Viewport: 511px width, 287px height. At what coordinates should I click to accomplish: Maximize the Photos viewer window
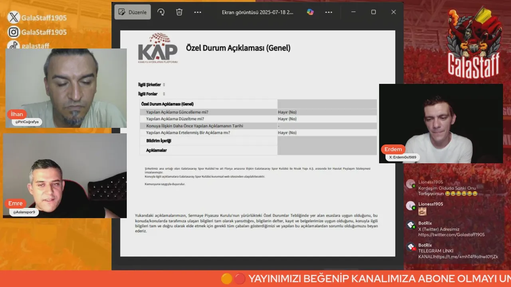(x=373, y=12)
